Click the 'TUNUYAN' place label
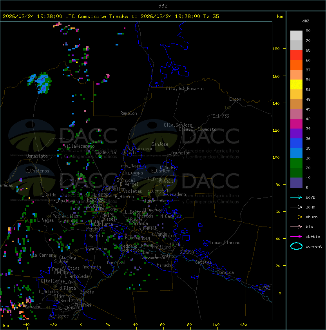326x330 pixels. click(83, 305)
